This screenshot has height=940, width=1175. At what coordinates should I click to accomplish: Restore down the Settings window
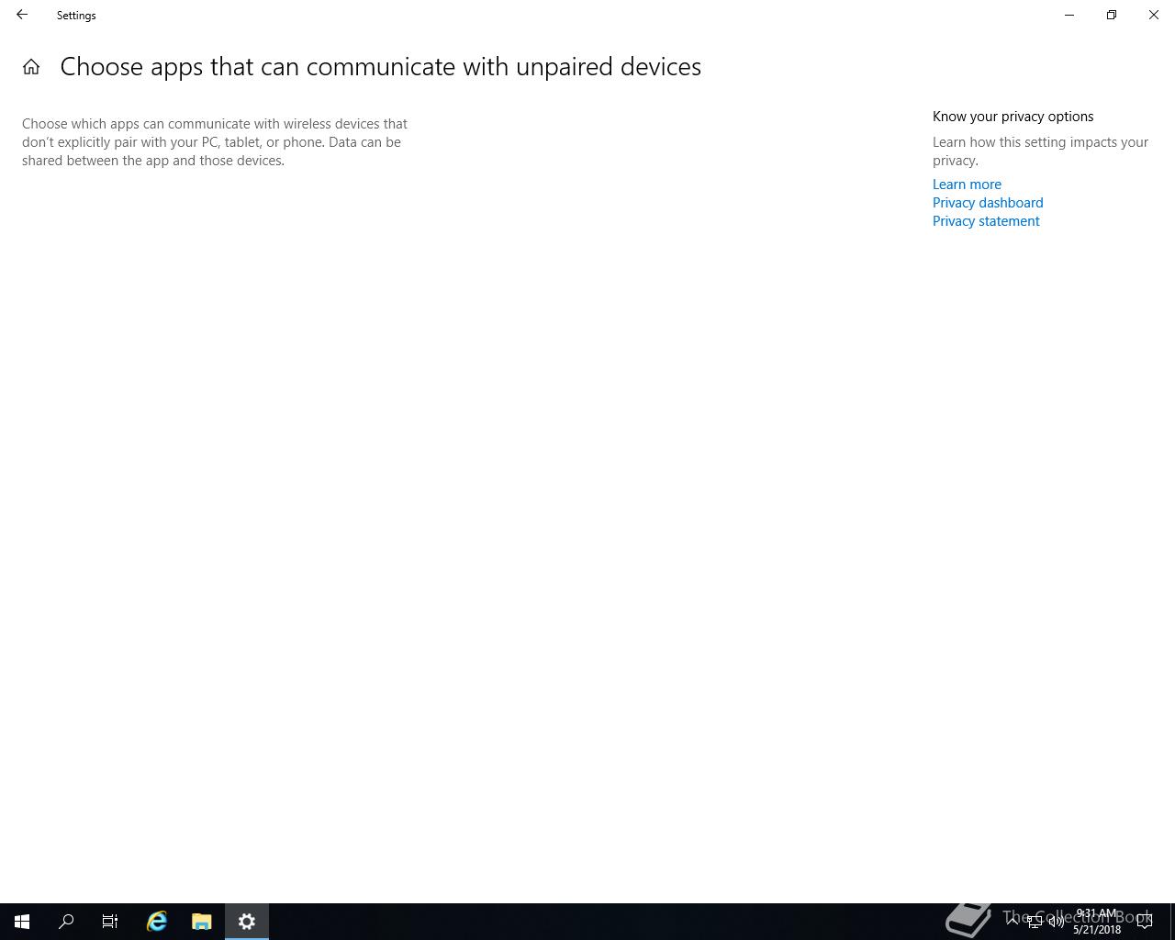1112,15
